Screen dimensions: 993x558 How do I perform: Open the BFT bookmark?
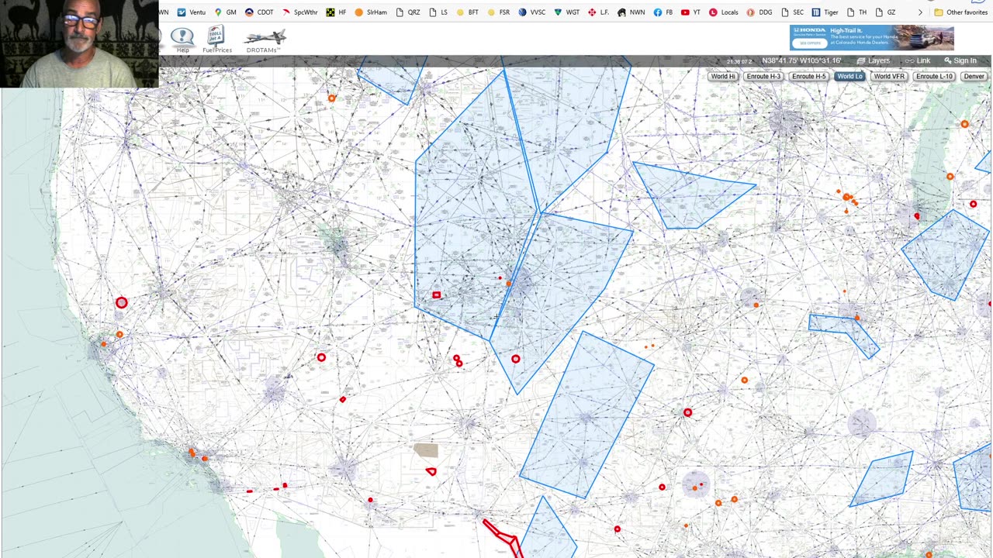pyautogui.click(x=468, y=12)
